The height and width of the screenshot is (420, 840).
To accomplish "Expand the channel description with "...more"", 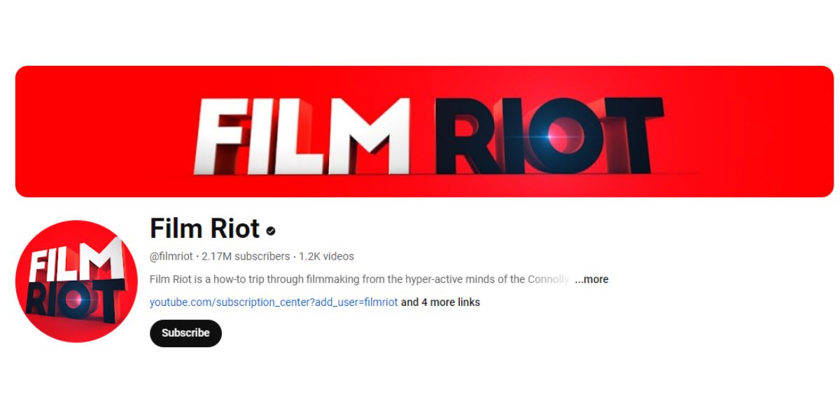I will coord(591,279).
